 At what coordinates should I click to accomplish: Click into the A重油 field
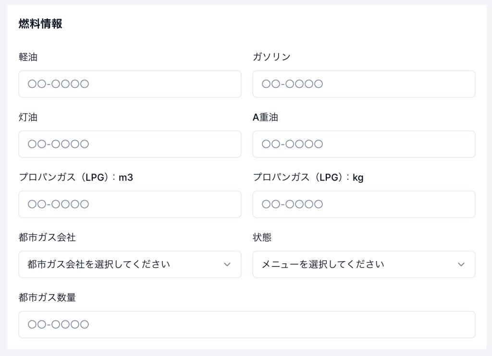click(x=364, y=144)
